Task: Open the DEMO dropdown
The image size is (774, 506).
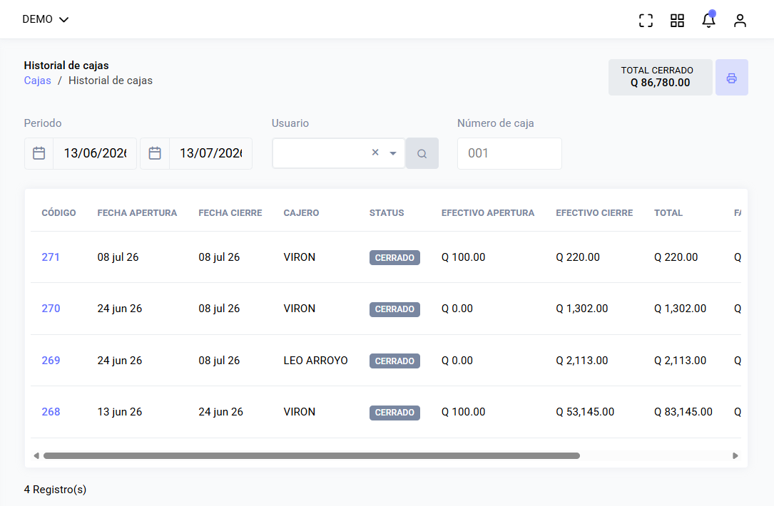Action: tap(46, 19)
